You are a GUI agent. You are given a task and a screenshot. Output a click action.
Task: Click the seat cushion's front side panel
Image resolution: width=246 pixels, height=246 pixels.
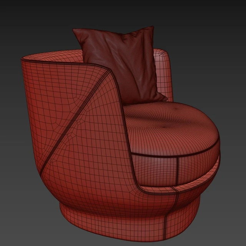point(154,166)
